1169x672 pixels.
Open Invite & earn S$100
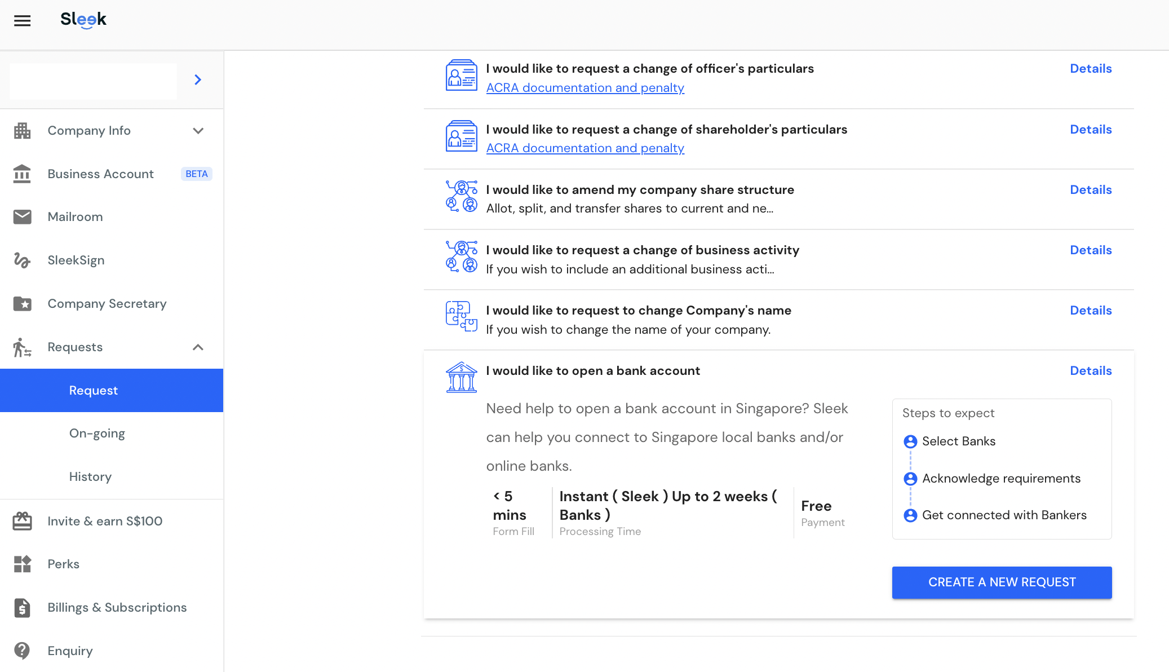click(x=105, y=521)
